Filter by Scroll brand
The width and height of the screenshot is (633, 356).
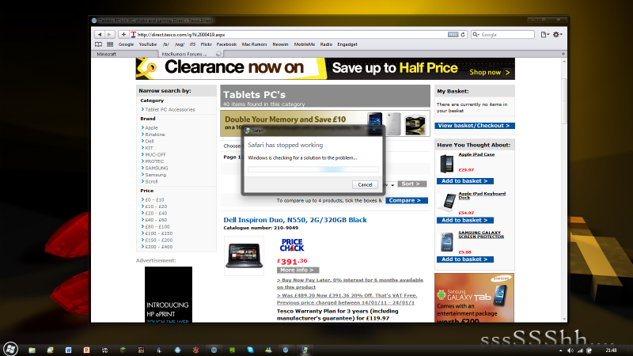[x=151, y=182]
